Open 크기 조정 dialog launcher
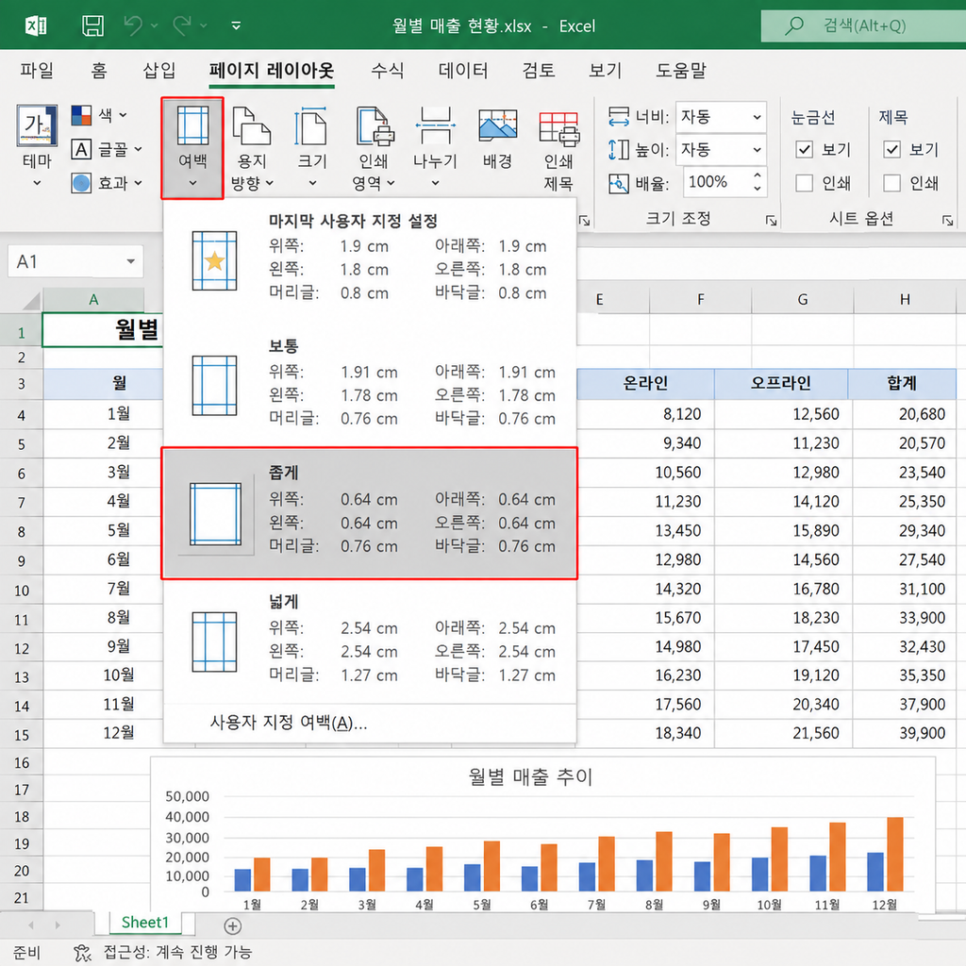The image size is (966, 966). click(x=771, y=220)
